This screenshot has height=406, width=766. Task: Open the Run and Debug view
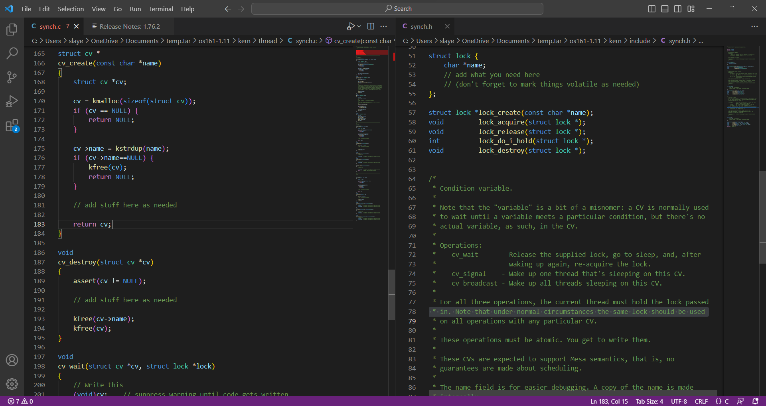point(12,102)
